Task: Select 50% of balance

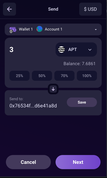Action: click(x=42, y=76)
